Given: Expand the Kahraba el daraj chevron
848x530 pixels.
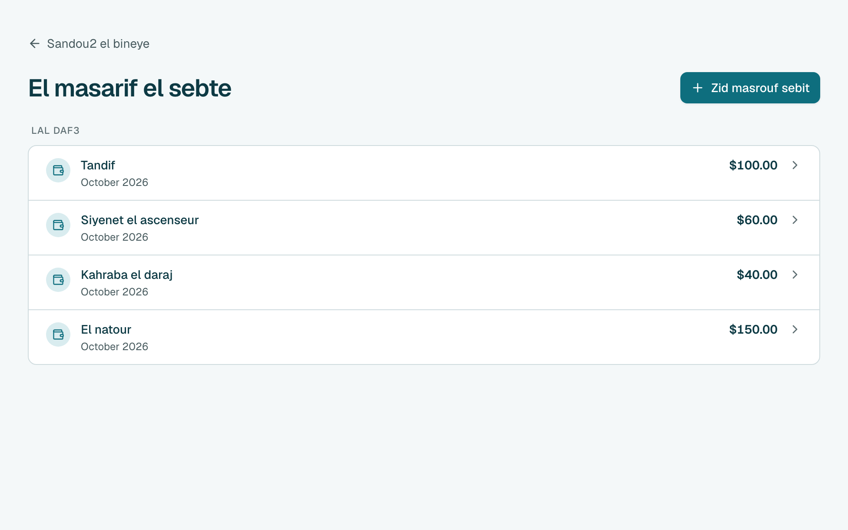Looking at the screenshot, I should click(795, 275).
